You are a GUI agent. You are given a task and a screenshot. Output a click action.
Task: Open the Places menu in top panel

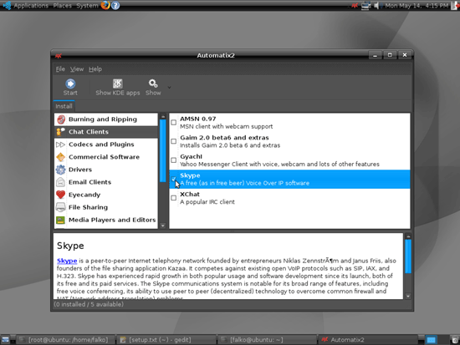click(62, 5)
